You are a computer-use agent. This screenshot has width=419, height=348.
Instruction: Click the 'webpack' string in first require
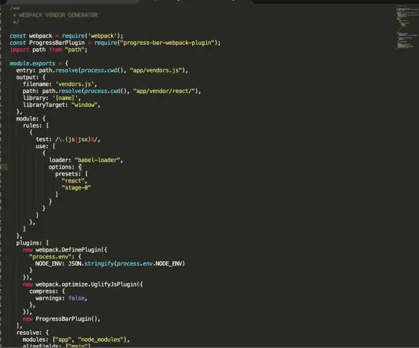coord(103,36)
